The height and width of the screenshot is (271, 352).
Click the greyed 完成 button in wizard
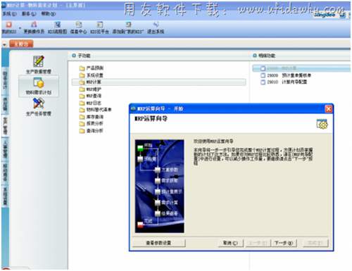[315, 243]
